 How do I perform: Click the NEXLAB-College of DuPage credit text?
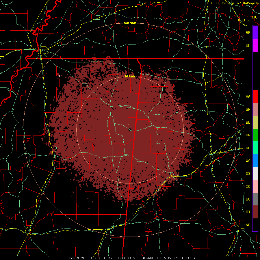tap(232, 3)
